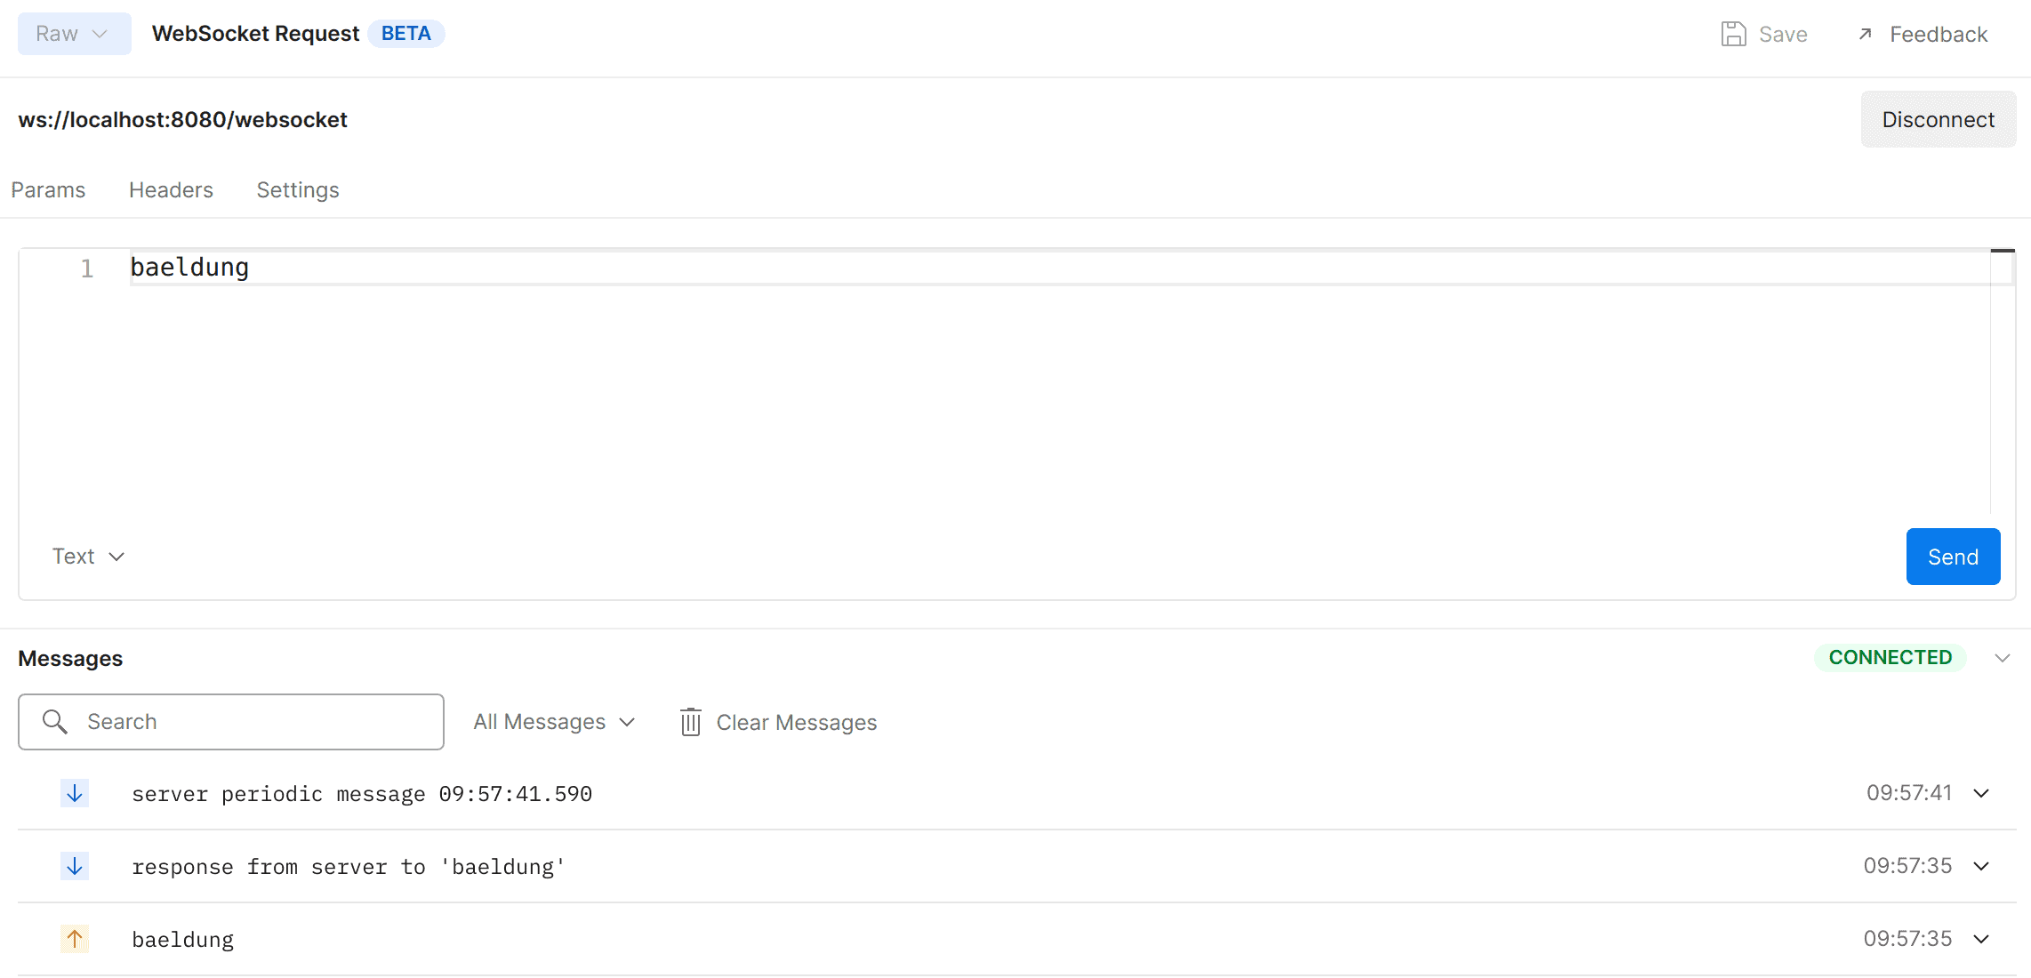2031x978 pixels.
Task: Click outgoing arrow icon of baeldung message
Action: click(75, 939)
